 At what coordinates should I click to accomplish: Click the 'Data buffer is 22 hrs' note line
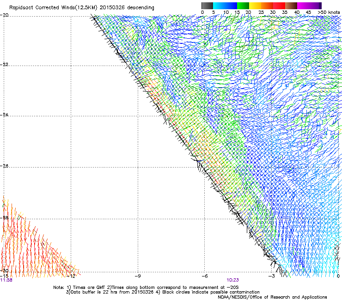163,292
